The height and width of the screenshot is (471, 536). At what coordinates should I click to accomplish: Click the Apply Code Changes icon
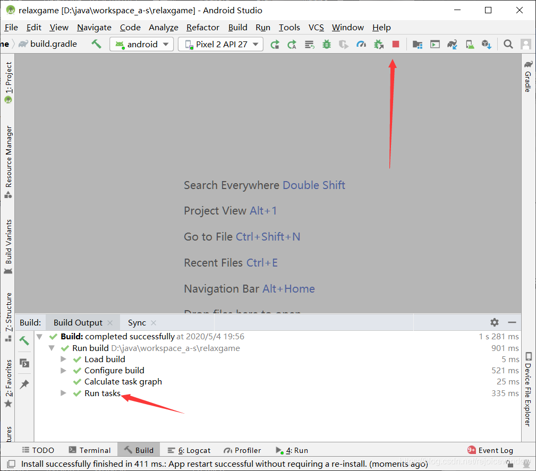click(309, 45)
